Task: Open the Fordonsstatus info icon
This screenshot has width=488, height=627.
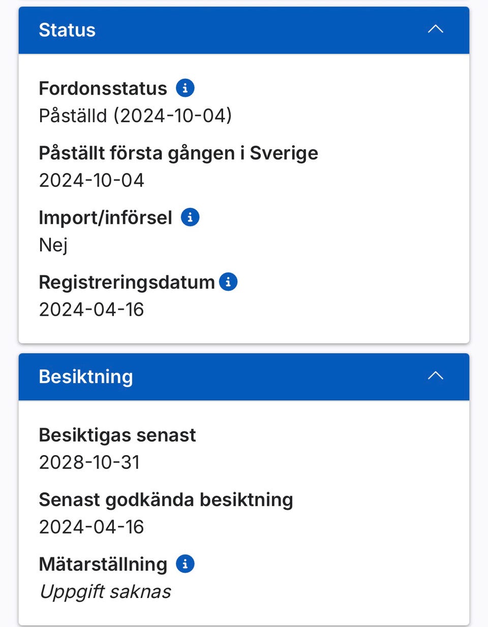Action: (x=185, y=88)
